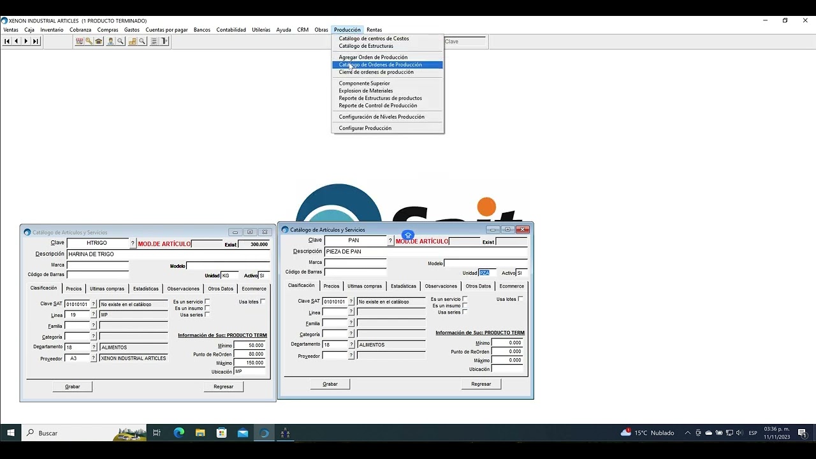Click magnifier icon beside the boxes icon
Viewport: 816px width, 459px height.
tap(142, 41)
